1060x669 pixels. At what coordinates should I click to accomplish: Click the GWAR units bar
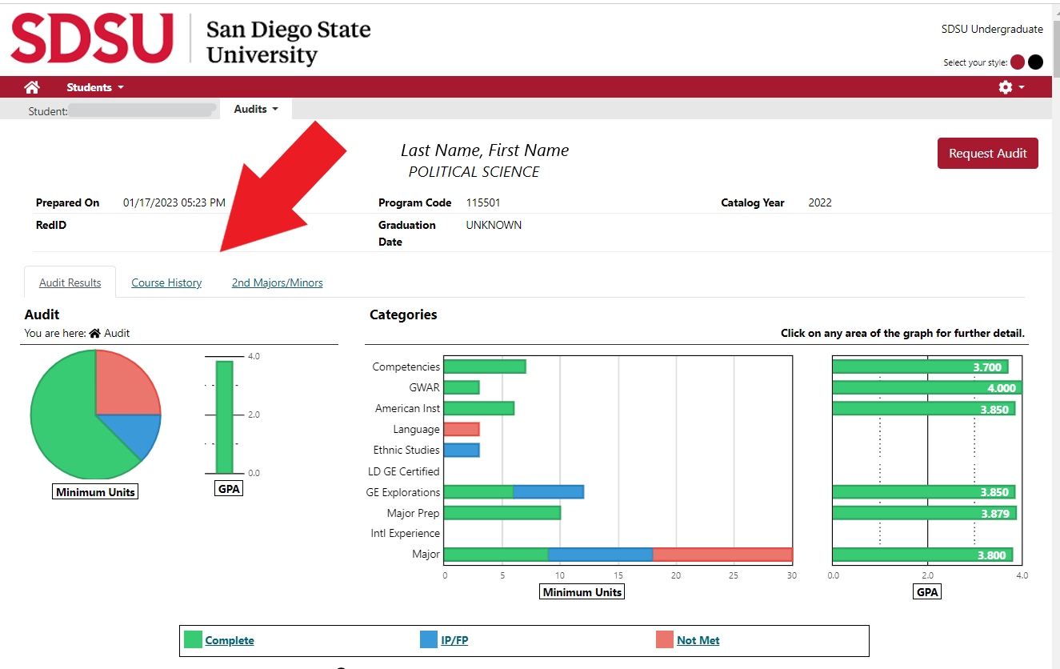click(462, 387)
